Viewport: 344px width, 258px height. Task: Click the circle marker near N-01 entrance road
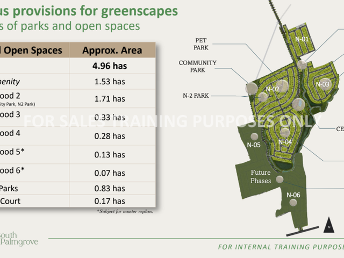click(x=302, y=64)
